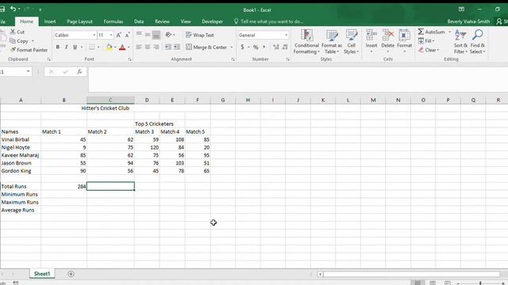Open Format as Table

(332, 41)
